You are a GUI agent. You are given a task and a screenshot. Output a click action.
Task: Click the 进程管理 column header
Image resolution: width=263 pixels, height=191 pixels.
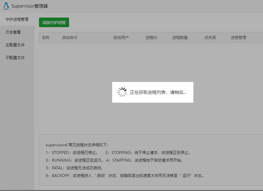pos(238,37)
